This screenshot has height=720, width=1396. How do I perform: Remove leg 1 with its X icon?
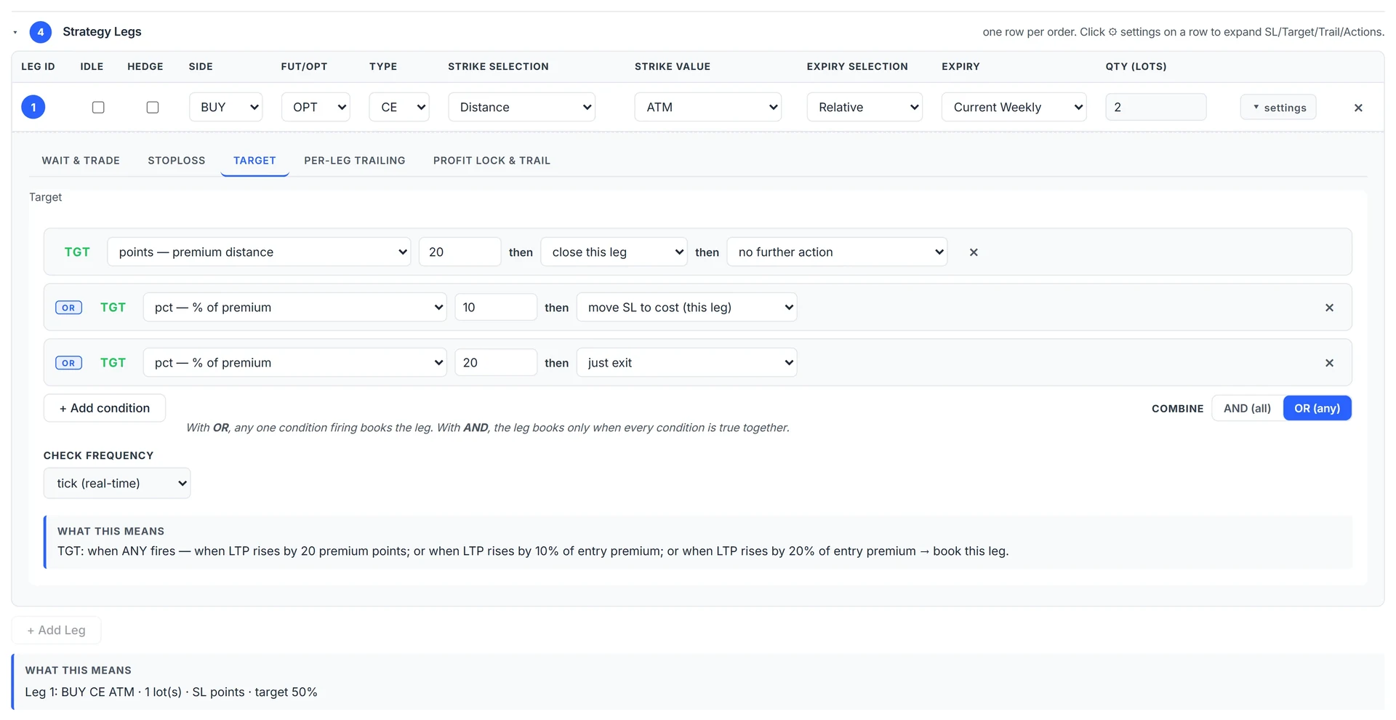(x=1357, y=108)
